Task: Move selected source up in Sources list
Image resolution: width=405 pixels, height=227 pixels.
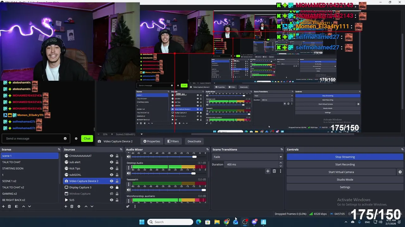Action: pyautogui.click(x=86, y=206)
